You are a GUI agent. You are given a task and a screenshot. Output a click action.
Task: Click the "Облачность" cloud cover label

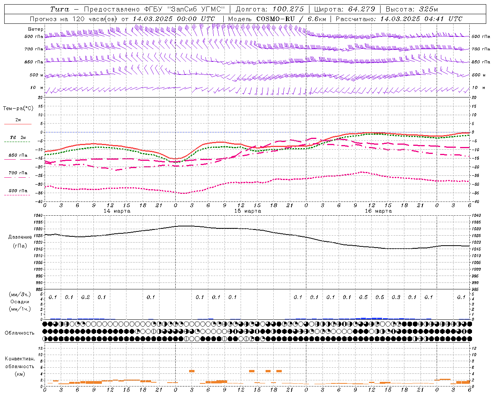tap(20, 333)
